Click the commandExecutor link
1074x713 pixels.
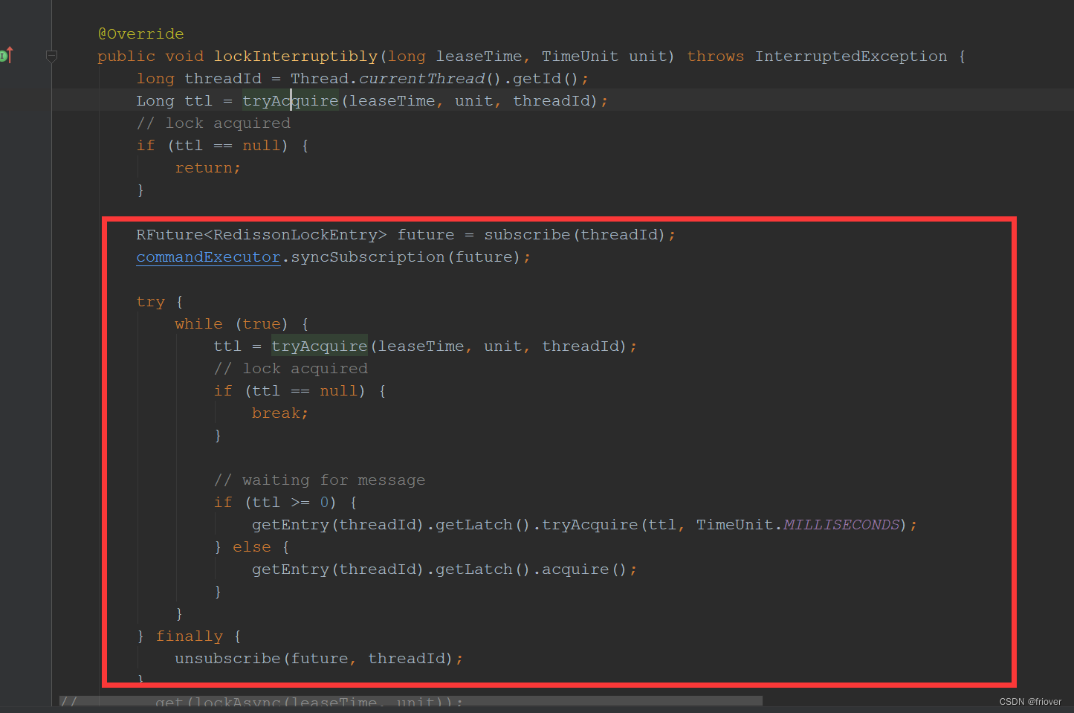click(x=208, y=257)
